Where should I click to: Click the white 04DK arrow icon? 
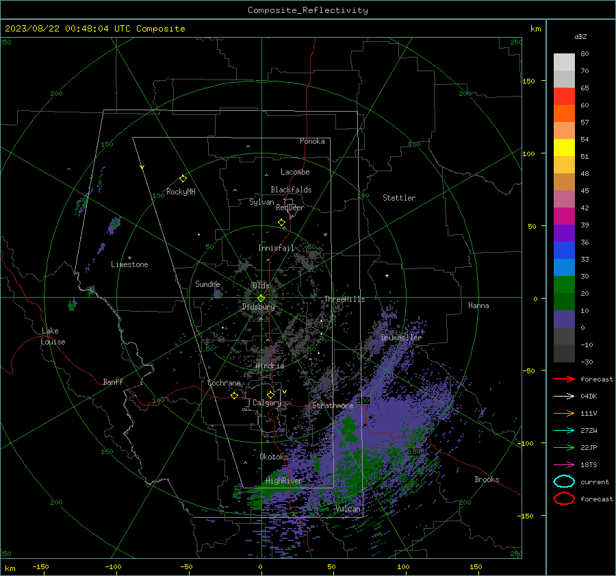point(564,396)
